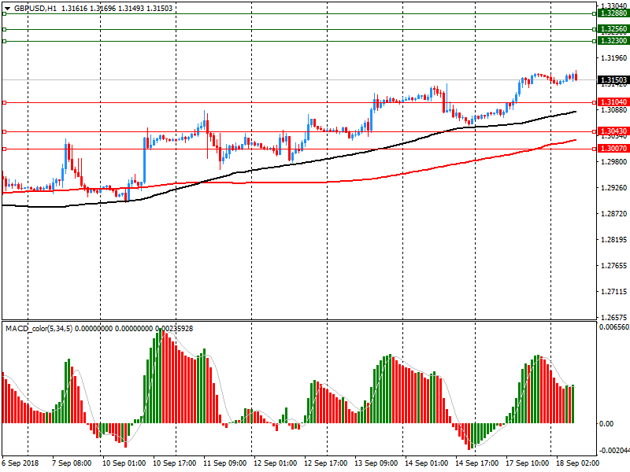Select the green 1.32880 price label
630x472 pixels.
click(x=613, y=13)
